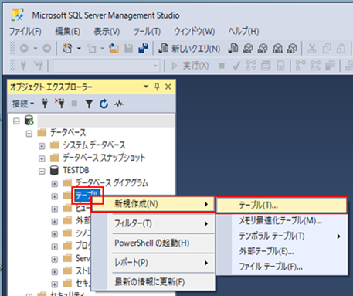Select the データベース ダイアグラム tree item
Viewport: 353px width, 296px height.
pos(112,183)
